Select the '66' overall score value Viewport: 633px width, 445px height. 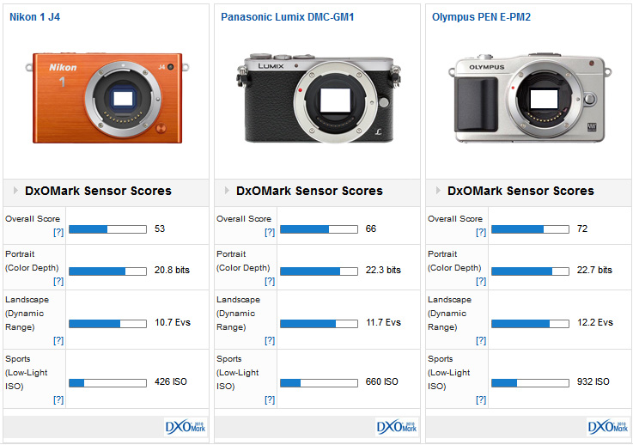371,229
